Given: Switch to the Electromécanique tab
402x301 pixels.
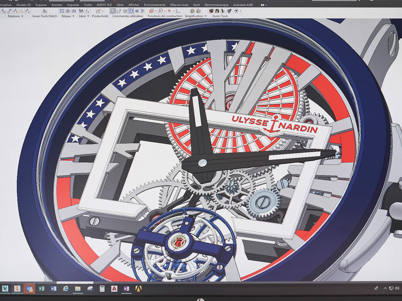Looking at the screenshot, I should click(x=217, y=5).
